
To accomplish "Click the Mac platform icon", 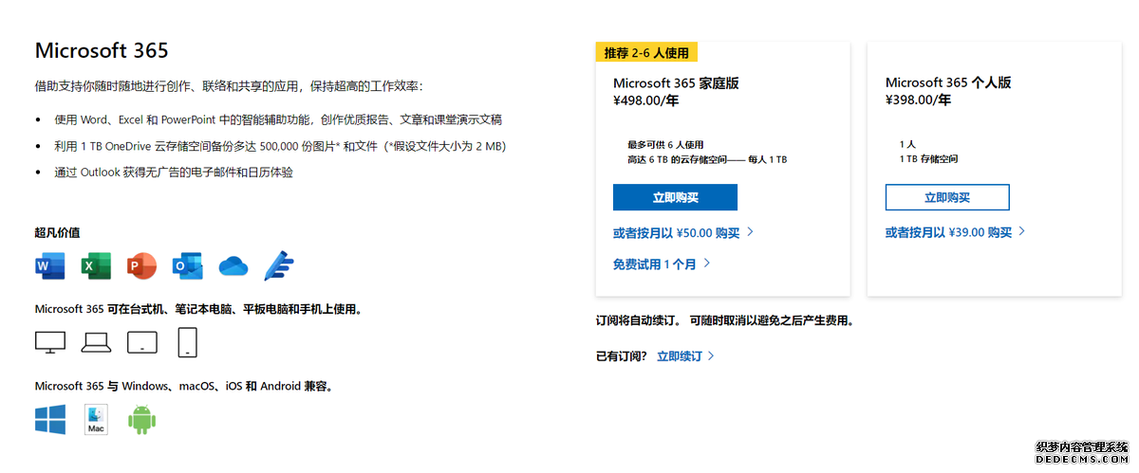I will pyautogui.click(x=96, y=420).
